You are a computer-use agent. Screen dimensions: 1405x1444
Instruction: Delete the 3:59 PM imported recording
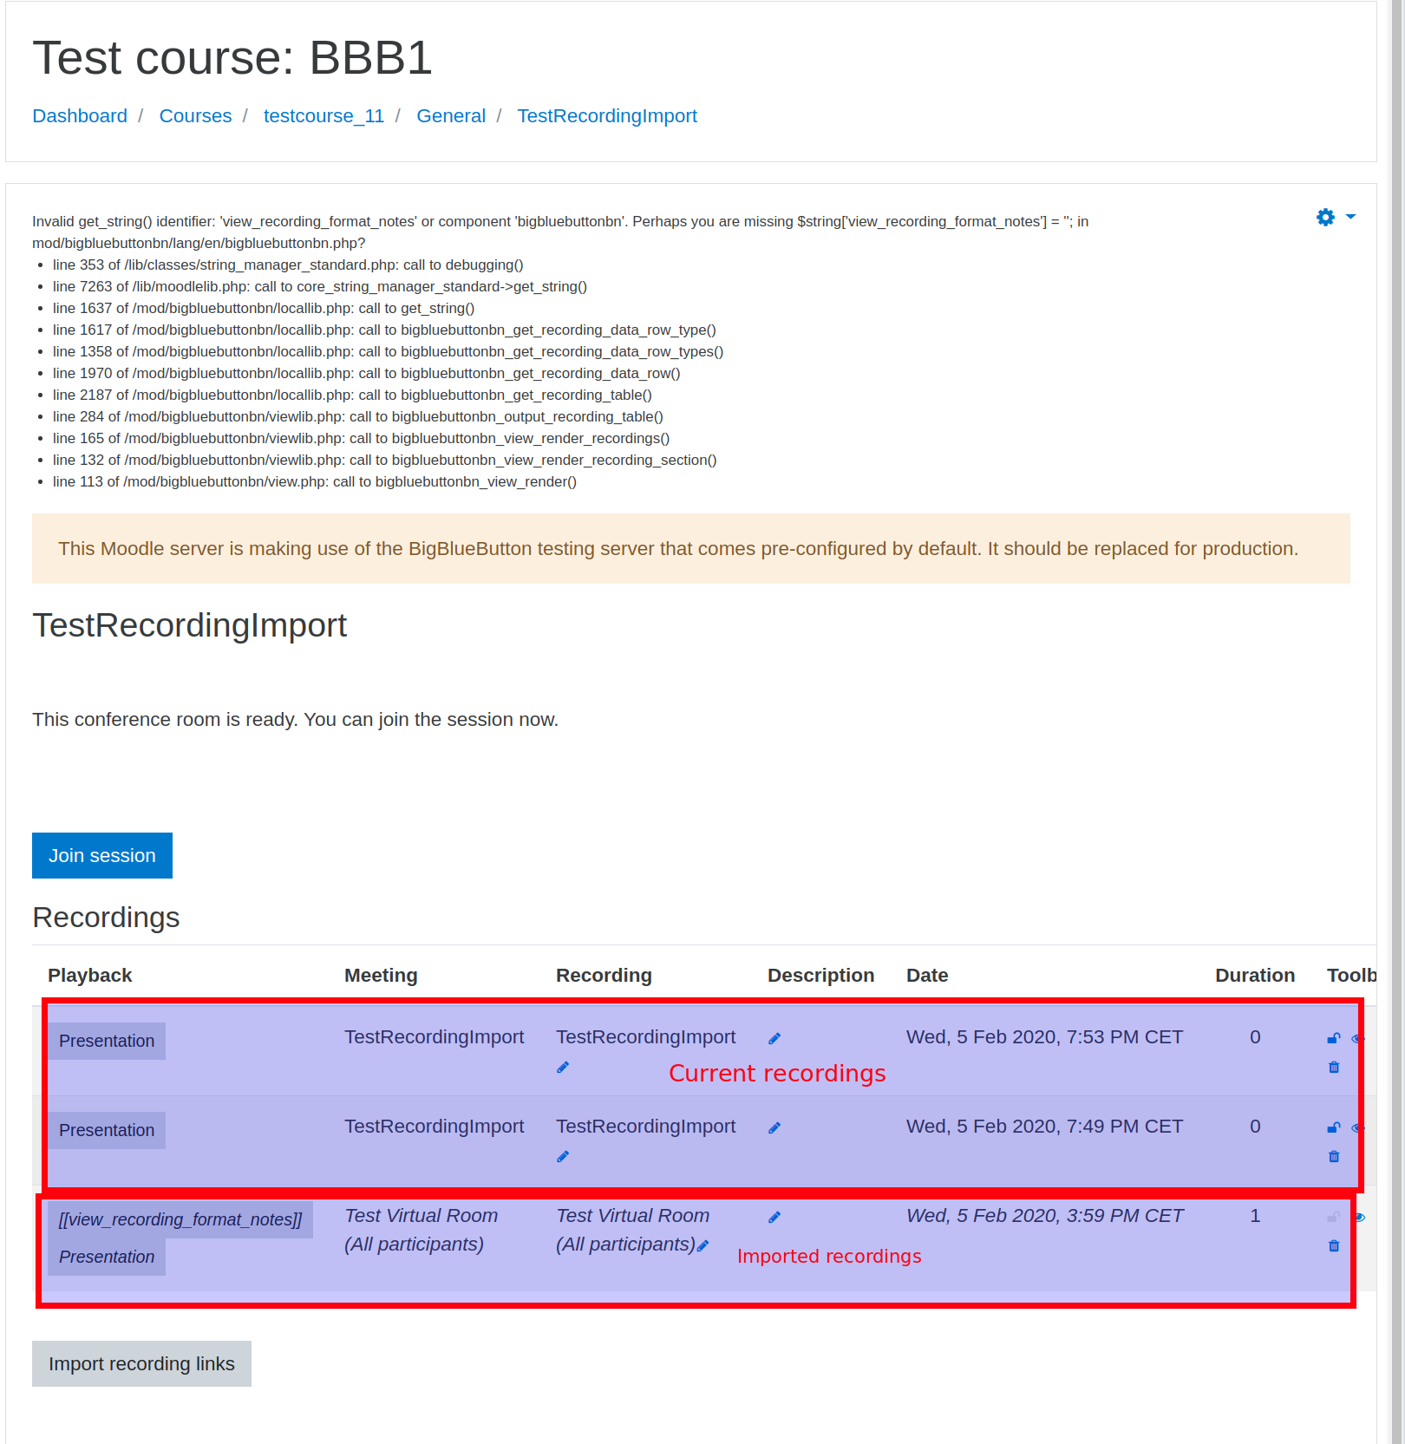coord(1334,1245)
